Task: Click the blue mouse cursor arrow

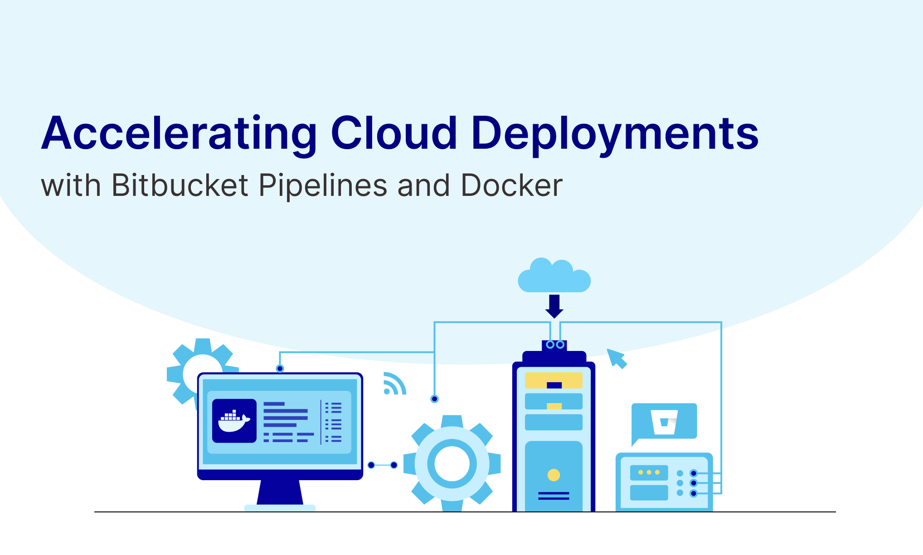Action: tap(617, 358)
